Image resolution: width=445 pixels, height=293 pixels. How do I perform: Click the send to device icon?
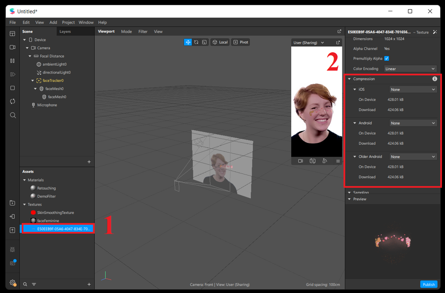coord(12,216)
